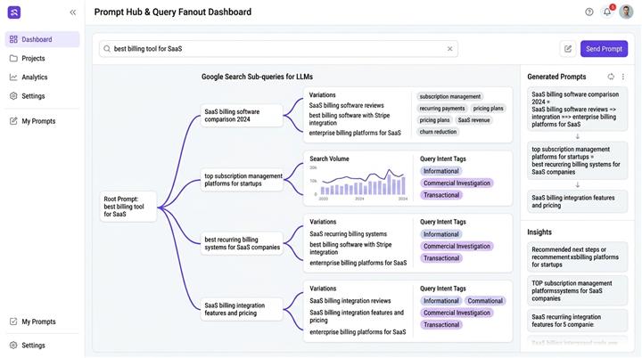Click 'SaaS billing integration reviews' variation
642x358 pixels.
350,301
